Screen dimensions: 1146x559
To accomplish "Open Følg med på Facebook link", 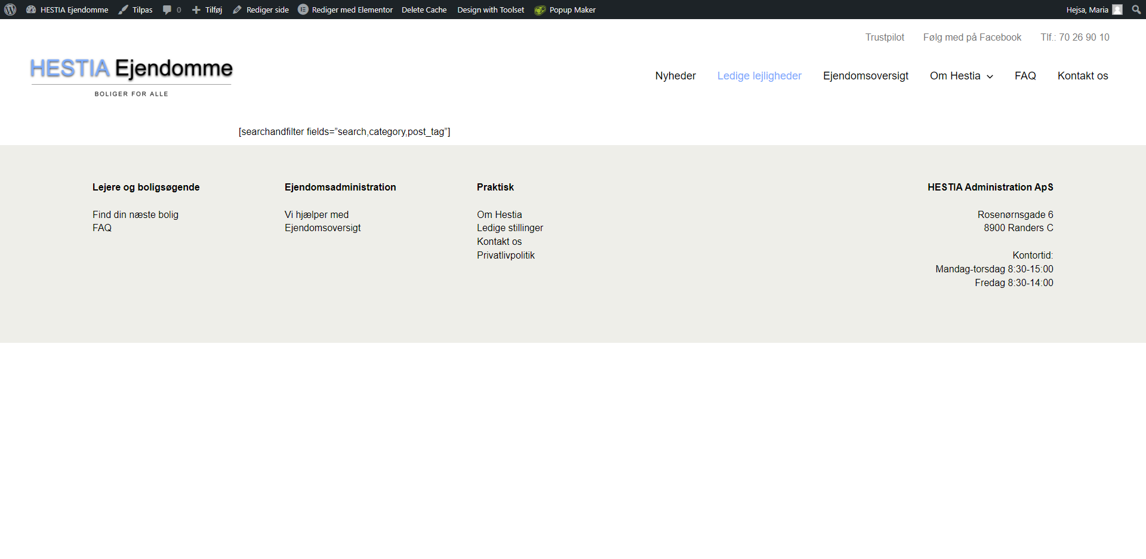I will (x=972, y=37).
